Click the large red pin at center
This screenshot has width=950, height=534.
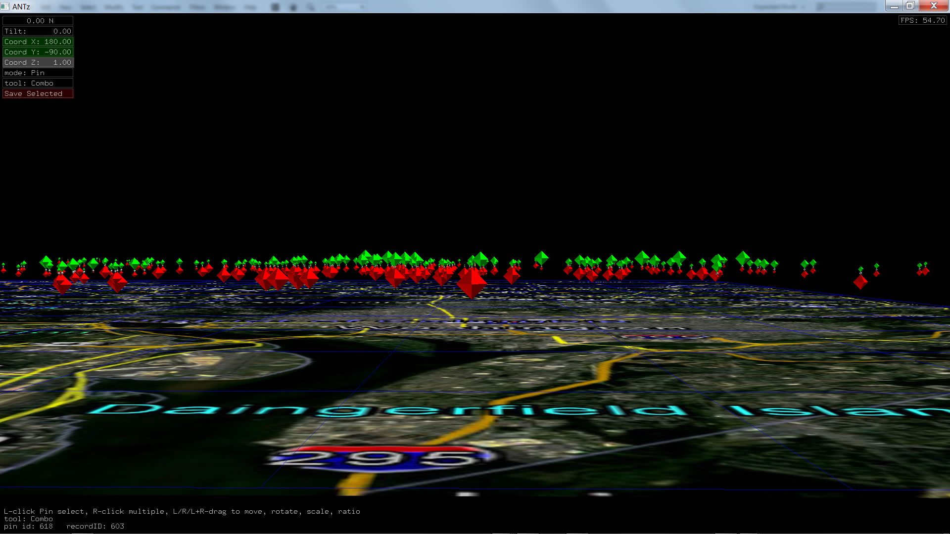472,283
